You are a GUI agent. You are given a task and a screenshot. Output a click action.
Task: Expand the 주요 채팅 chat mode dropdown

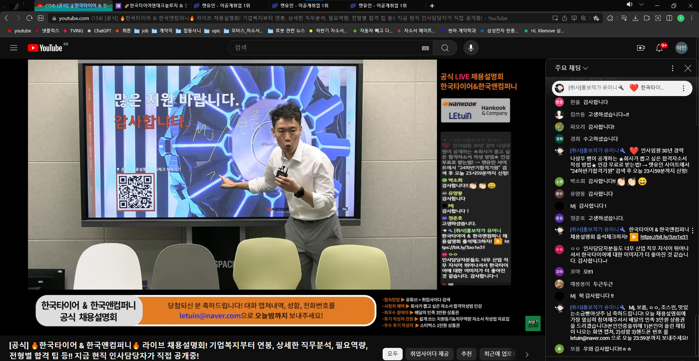coord(571,68)
